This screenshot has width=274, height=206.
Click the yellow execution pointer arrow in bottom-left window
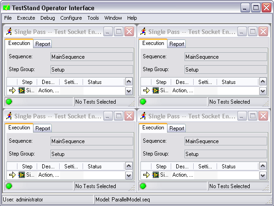pos(12,175)
